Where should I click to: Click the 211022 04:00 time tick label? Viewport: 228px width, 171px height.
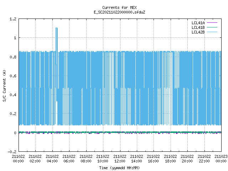pyautogui.click(x=52, y=159)
